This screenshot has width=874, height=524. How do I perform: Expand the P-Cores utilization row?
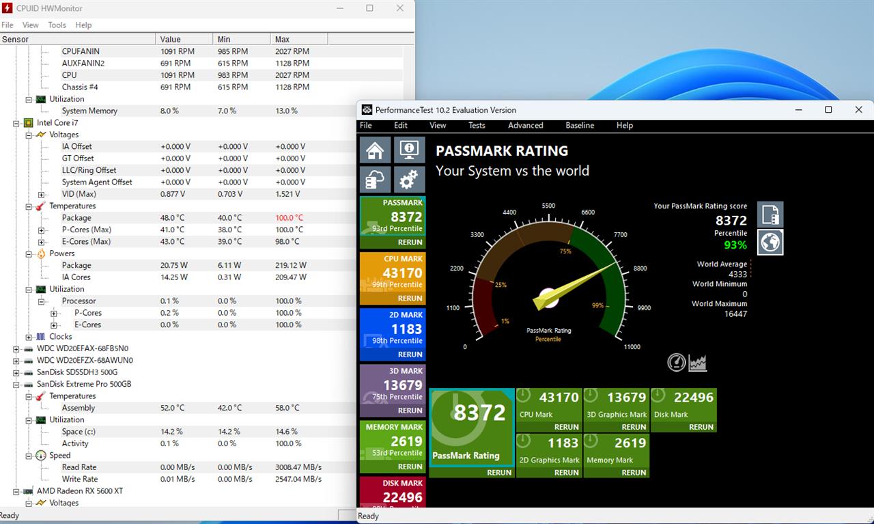pos(53,313)
